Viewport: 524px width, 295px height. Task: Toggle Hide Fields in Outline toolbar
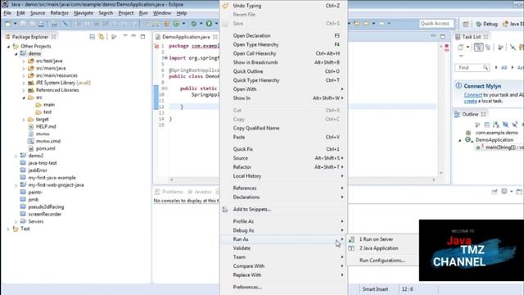505,125
